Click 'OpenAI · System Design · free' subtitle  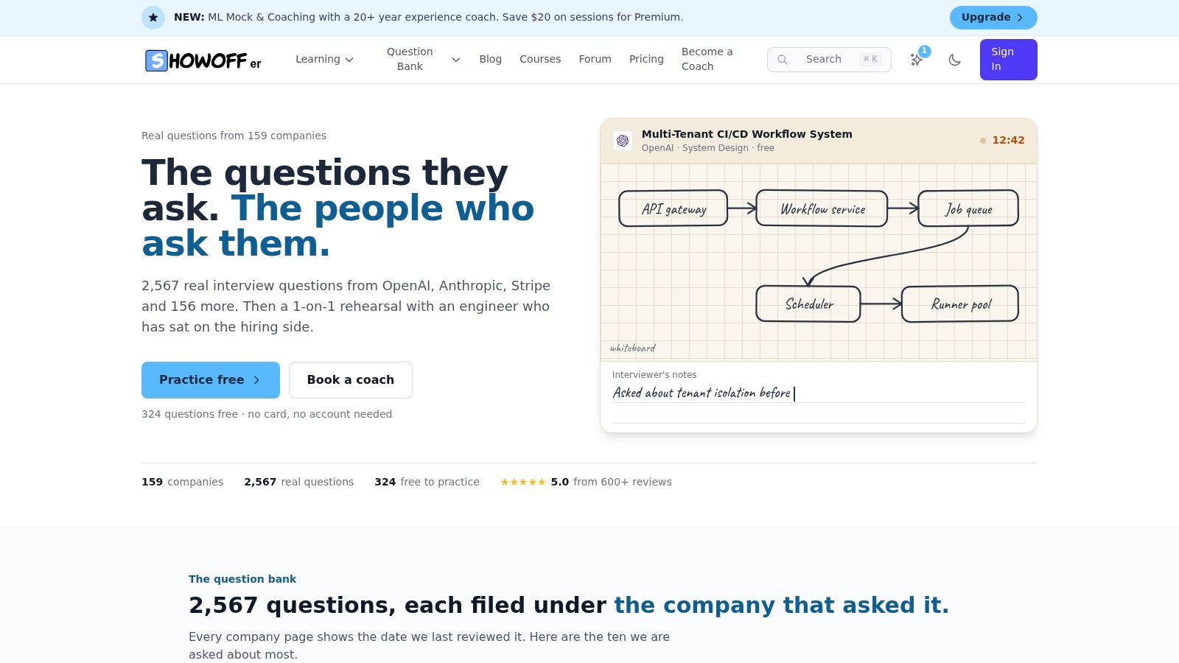point(708,148)
